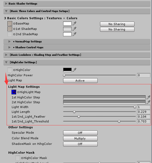The image size is (152, 163).
Task: Click the HighColor Power value field
Action: (x=144, y=75)
